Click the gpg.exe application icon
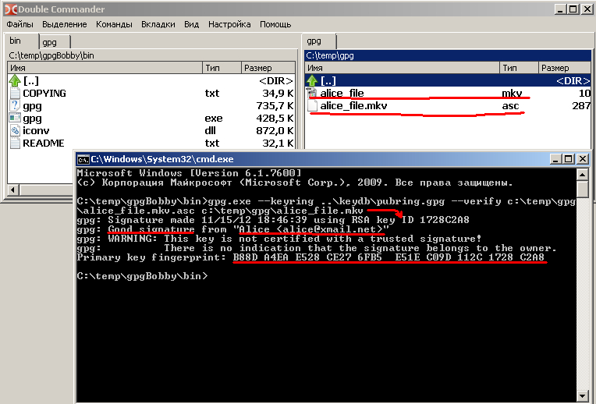This screenshot has height=404, width=596. click(15, 119)
